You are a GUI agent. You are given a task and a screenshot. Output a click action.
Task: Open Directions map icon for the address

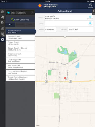[90, 17]
